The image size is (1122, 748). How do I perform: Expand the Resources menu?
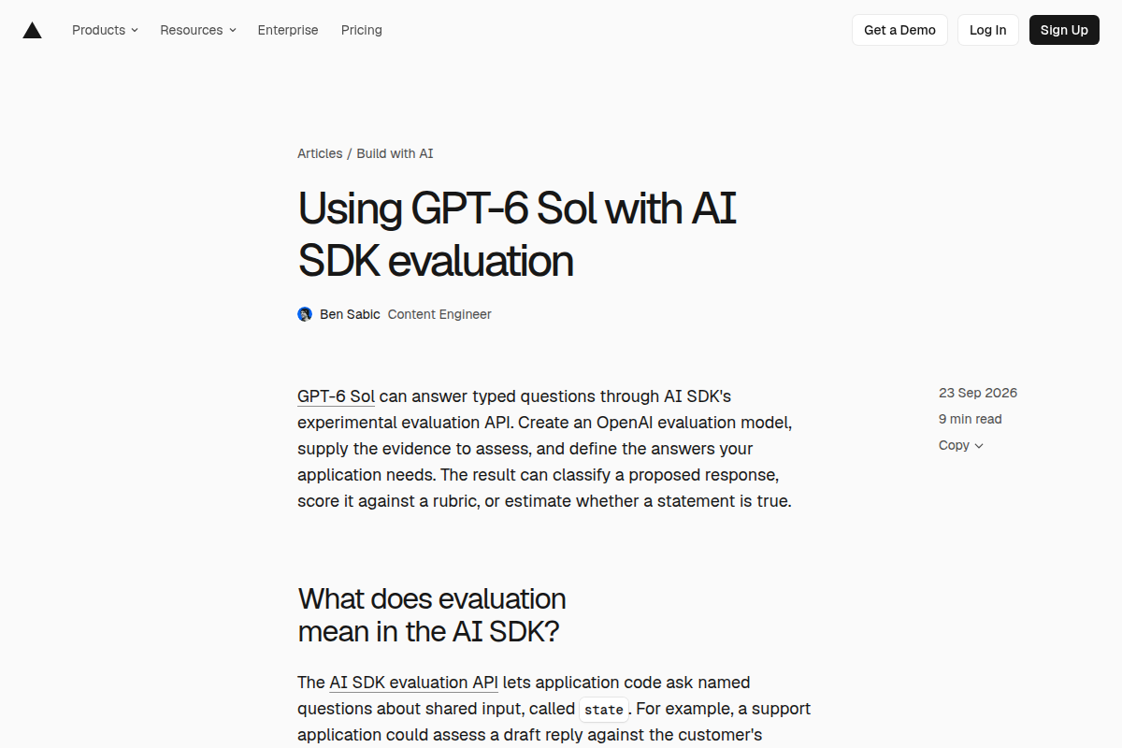tap(198, 30)
